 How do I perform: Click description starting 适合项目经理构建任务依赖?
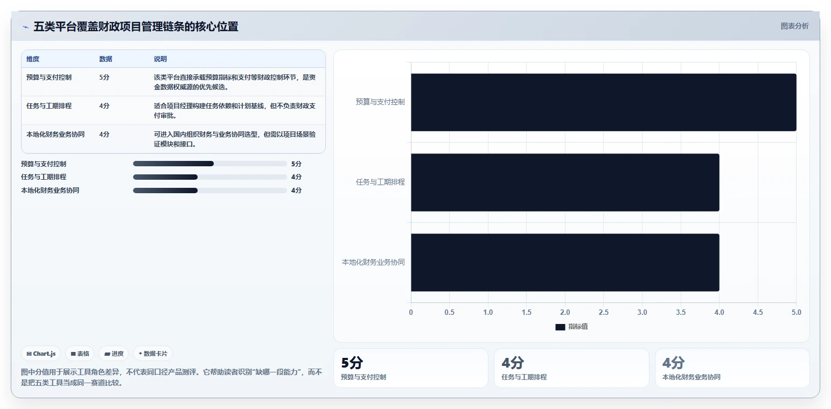tap(234, 111)
